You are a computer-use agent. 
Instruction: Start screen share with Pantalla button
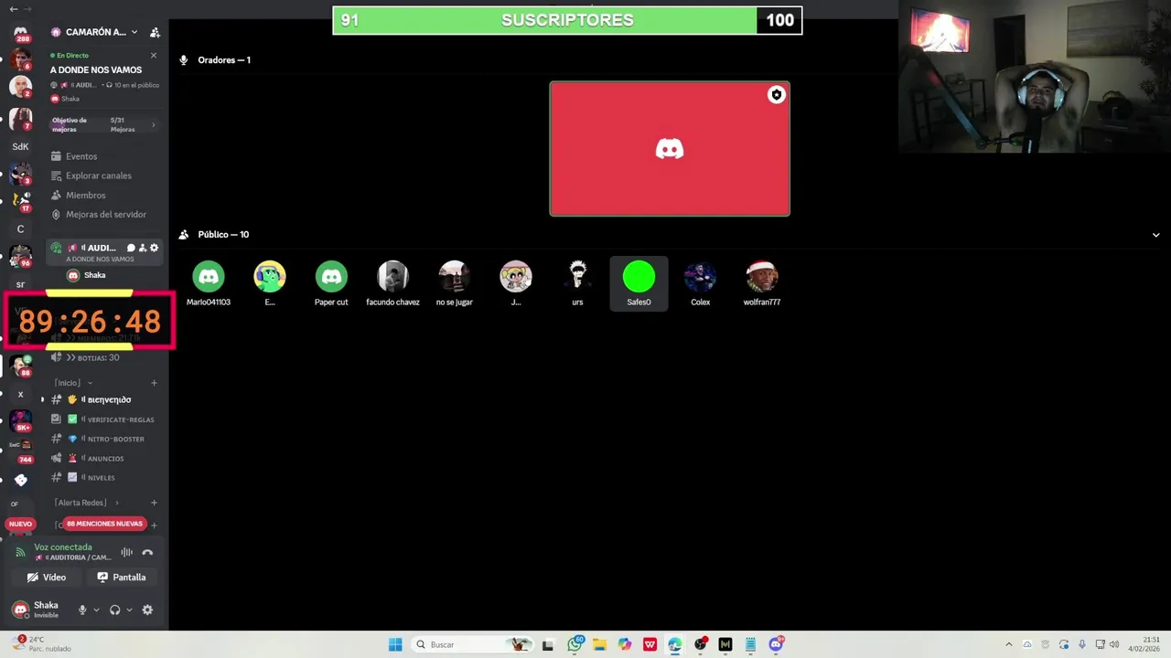(x=122, y=577)
